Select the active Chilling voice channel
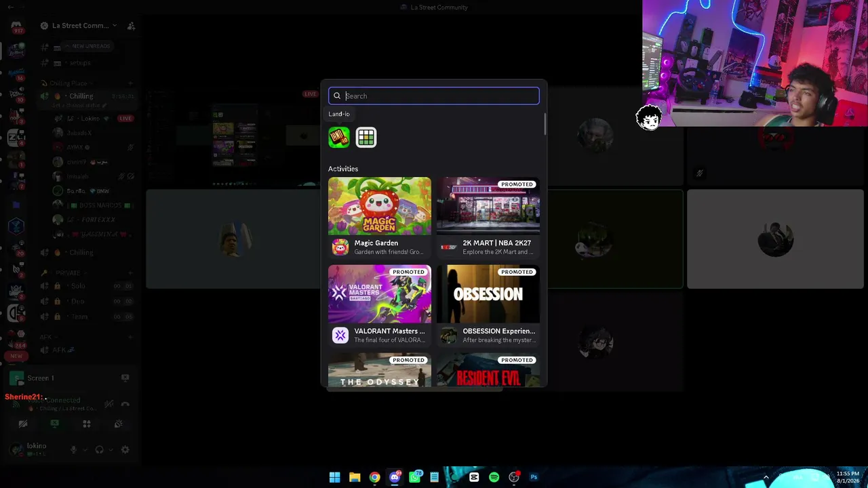This screenshot has height=488, width=868. coord(87,96)
